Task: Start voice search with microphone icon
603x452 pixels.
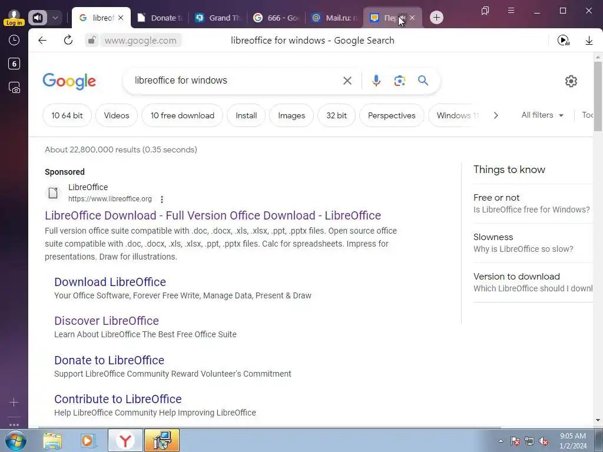Action: point(376,80)
